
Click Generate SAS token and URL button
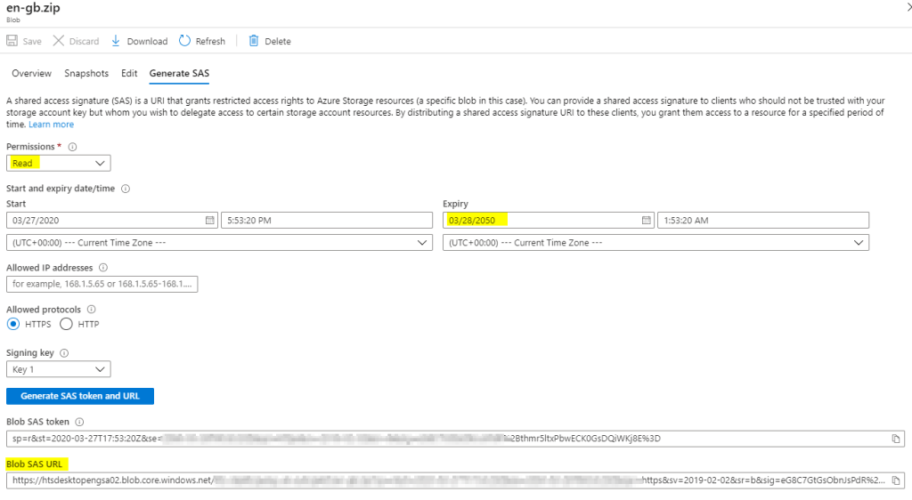[x=80, y=396]
